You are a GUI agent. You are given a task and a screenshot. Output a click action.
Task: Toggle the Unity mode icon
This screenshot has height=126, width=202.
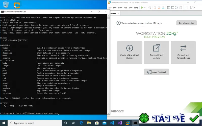click(181, 8)
